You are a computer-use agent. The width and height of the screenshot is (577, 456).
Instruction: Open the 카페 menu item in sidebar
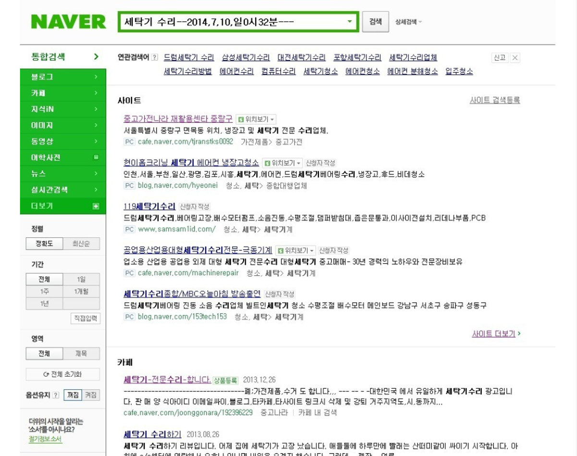(63, 93)
